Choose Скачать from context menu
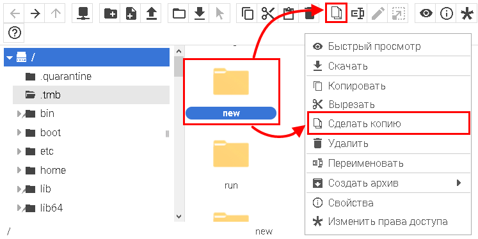 (388, 66)
